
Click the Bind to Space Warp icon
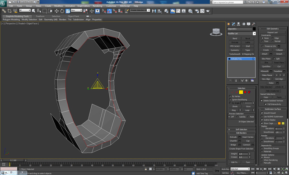(15, 11)
